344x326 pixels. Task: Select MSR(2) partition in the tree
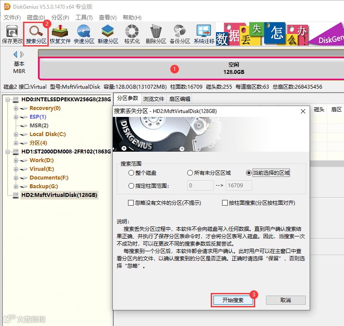39,126
